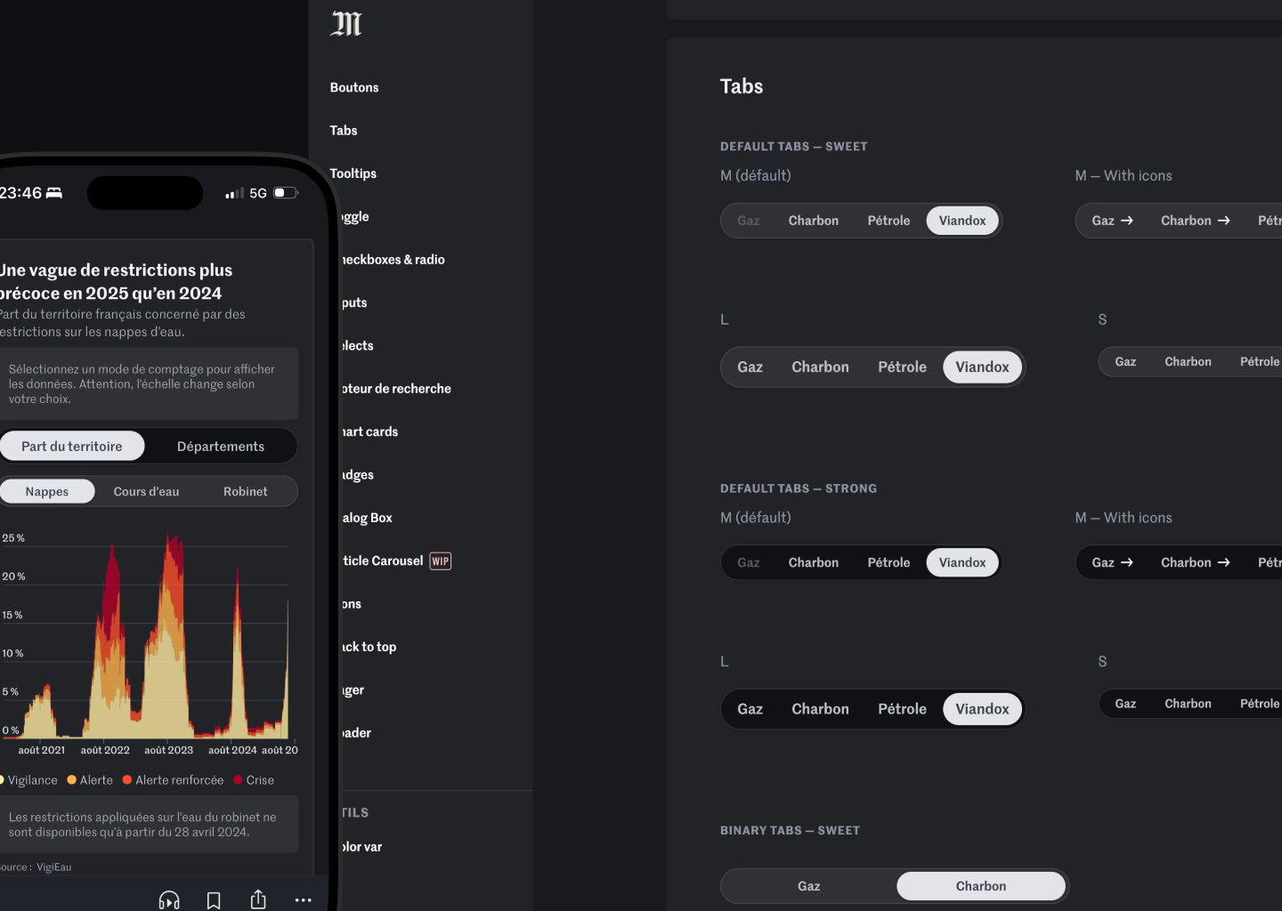This screenshot has height=911, width=1282.
Task: Select Gaz arrow tab in Sweet with icons
Action: [x=1113, y=221]
